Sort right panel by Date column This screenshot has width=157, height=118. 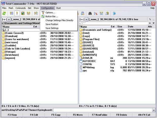click(x=137, y=27)
